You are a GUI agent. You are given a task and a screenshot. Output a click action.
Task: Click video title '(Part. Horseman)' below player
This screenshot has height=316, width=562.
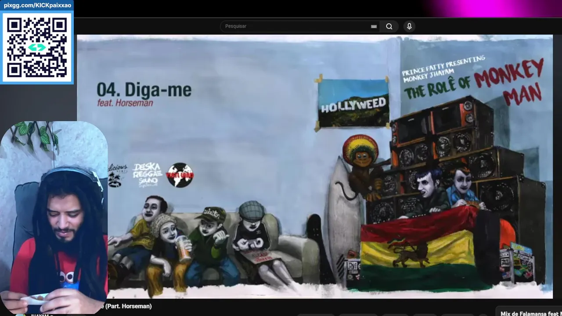[x=127, y=306]
